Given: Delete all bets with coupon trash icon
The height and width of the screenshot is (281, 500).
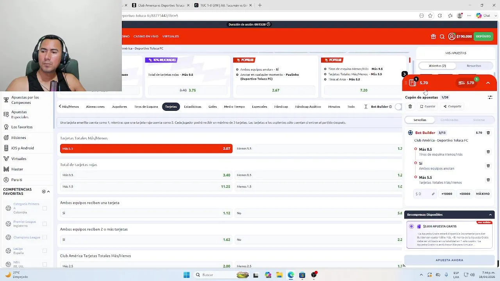Looking at the screenshot, I should pos(410,106).
